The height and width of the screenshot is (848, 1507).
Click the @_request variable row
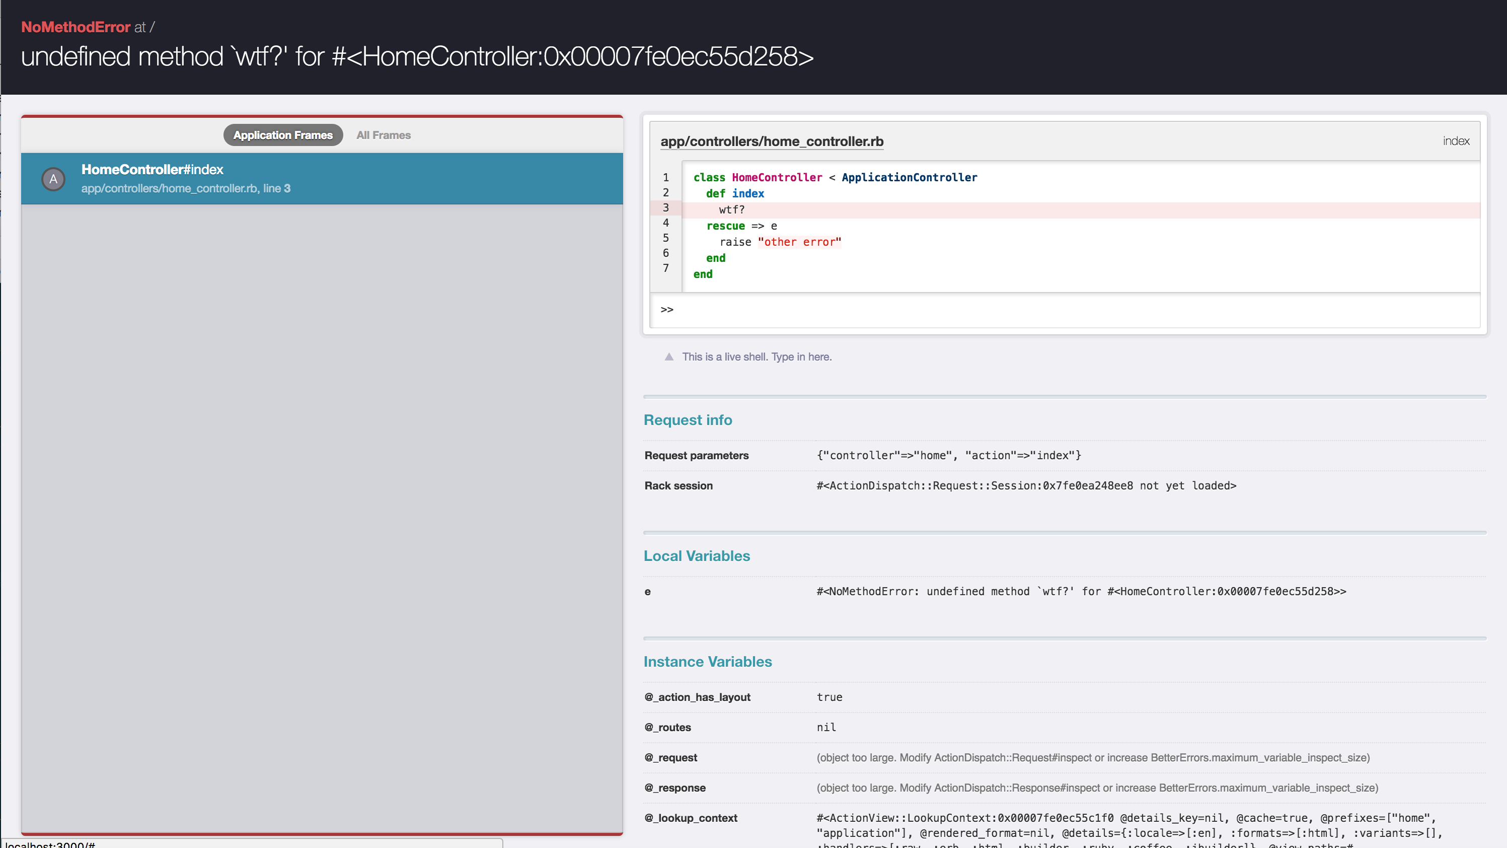(1065, 757)
